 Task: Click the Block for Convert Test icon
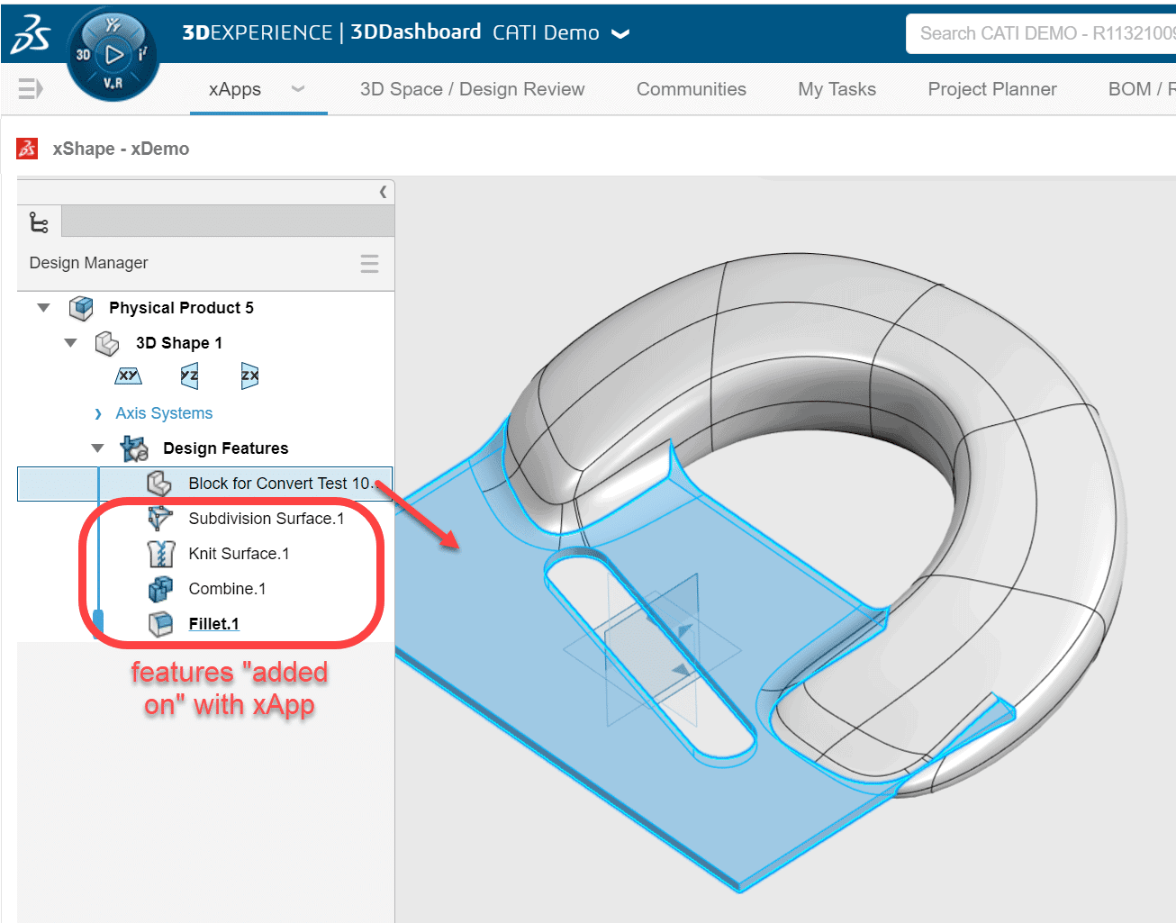(x=159, y=484)
